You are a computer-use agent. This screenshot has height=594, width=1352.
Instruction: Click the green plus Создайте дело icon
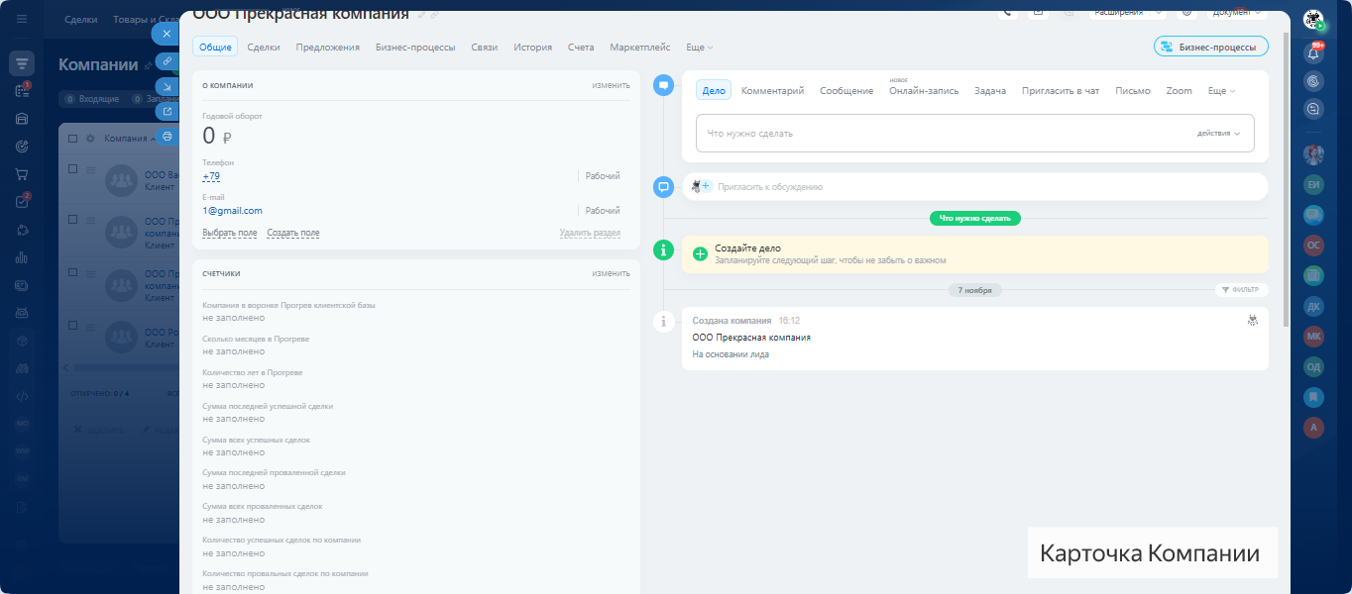pos(700,254)
